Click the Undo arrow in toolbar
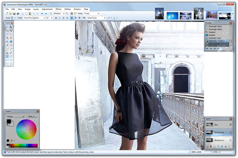Image resolution: width=238 pixels, height=158 pixels. [x=42, y=14]
